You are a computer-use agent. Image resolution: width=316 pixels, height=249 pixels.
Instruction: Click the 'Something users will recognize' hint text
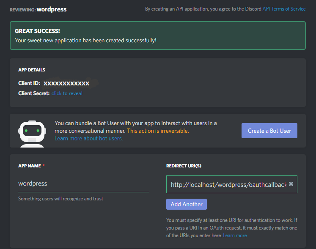(60, 199)
